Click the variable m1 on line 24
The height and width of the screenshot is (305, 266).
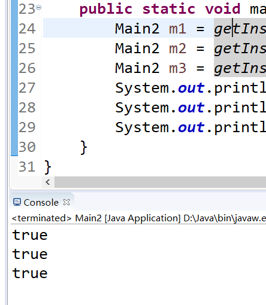[177, 29]
